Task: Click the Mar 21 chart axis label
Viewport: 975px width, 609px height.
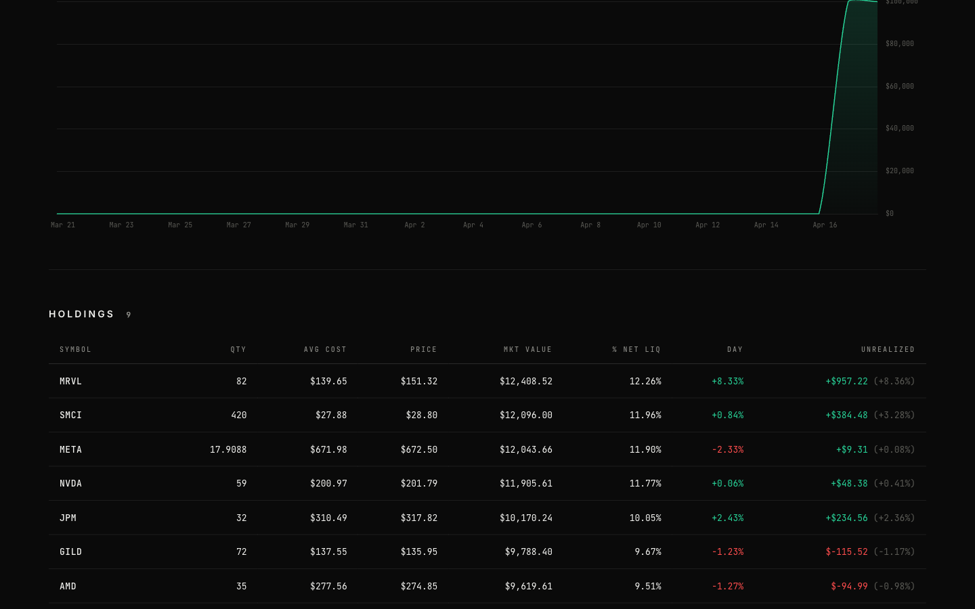Action: pyautogui.click(x=63, y=225)
